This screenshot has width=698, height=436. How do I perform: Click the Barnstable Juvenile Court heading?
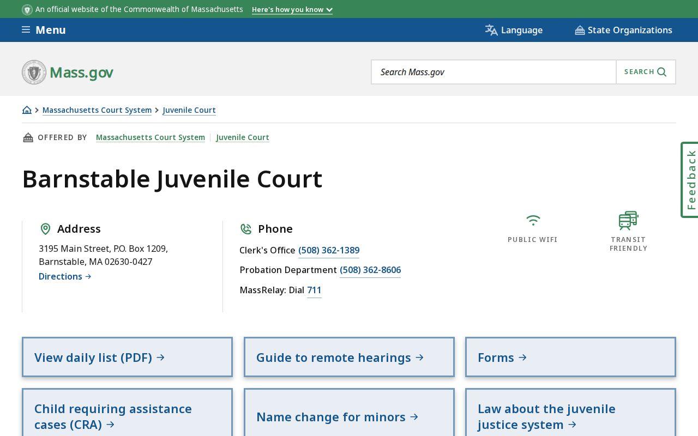click(x=172, y=179)
